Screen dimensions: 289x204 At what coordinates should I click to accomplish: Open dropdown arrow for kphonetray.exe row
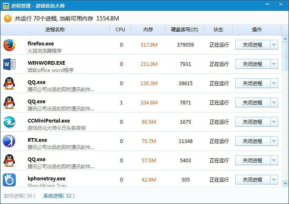click(x=274, y=180)
